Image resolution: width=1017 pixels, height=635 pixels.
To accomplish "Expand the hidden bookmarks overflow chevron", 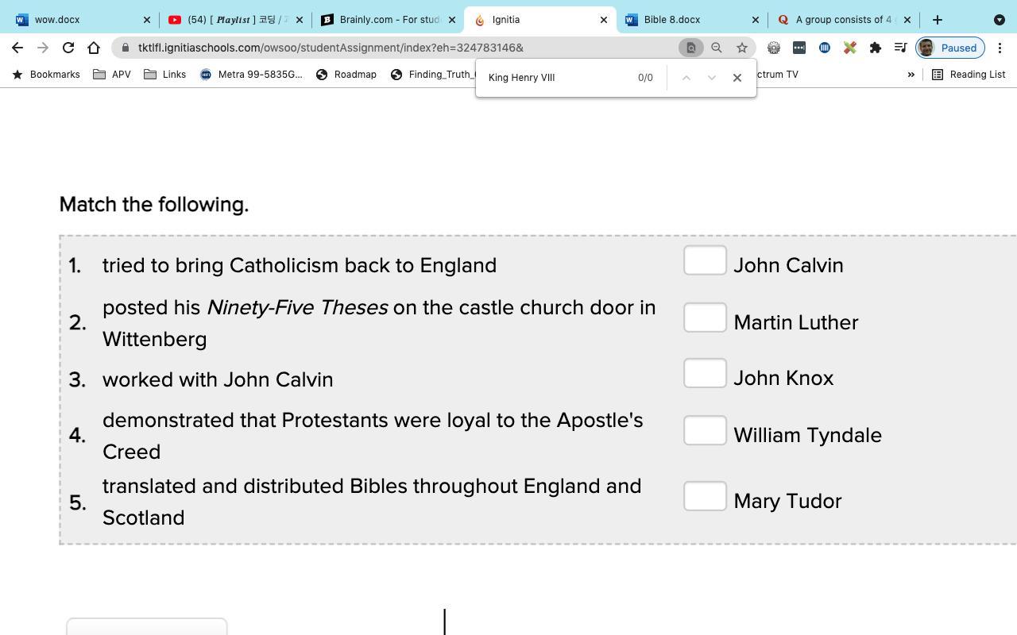I will point(911,75).
